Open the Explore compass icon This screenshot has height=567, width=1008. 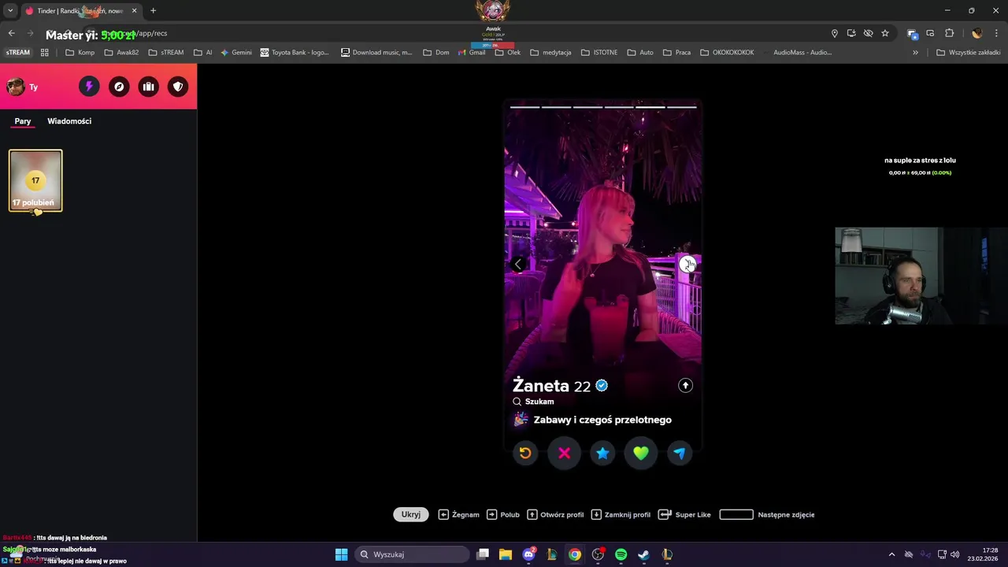pyautogui.click(x=119, y=87)
